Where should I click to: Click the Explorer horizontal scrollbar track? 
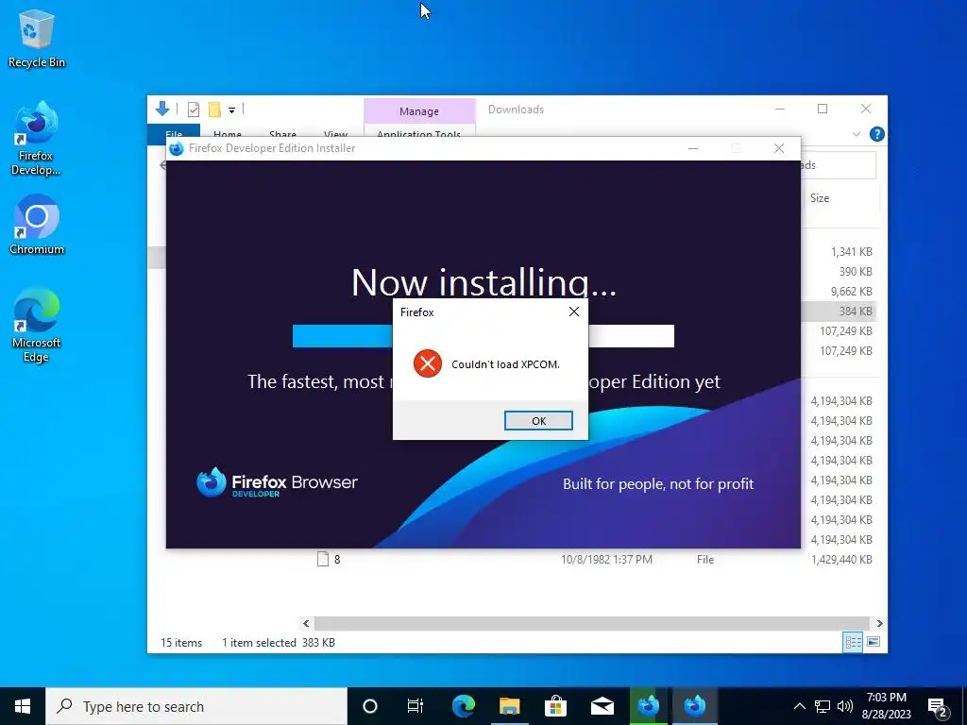click(x=592, y=623)
